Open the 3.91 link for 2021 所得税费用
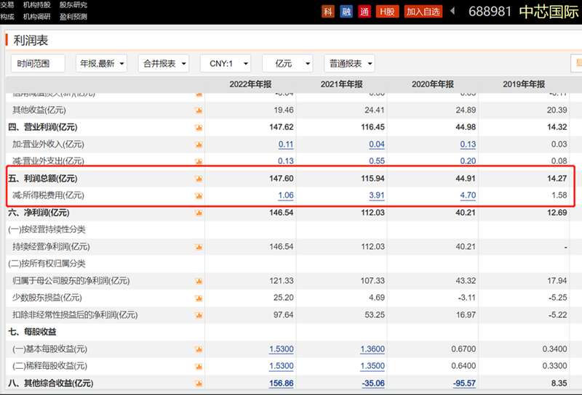Screen dimensions: 582x395 (377, 195)
